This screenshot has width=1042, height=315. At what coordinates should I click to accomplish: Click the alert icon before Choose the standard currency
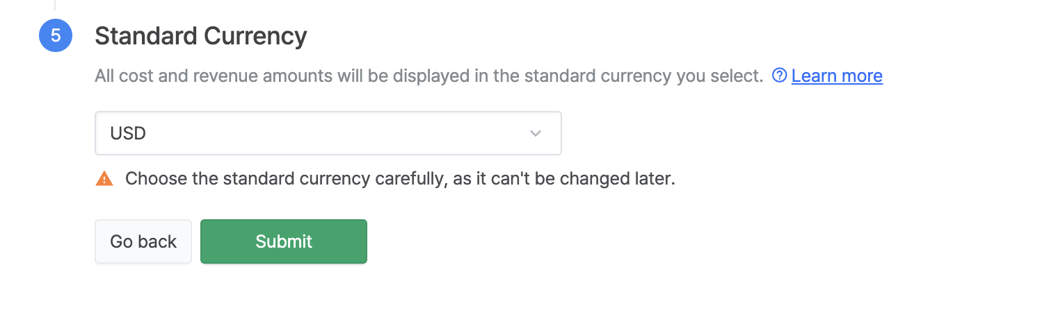coord(104,178)
